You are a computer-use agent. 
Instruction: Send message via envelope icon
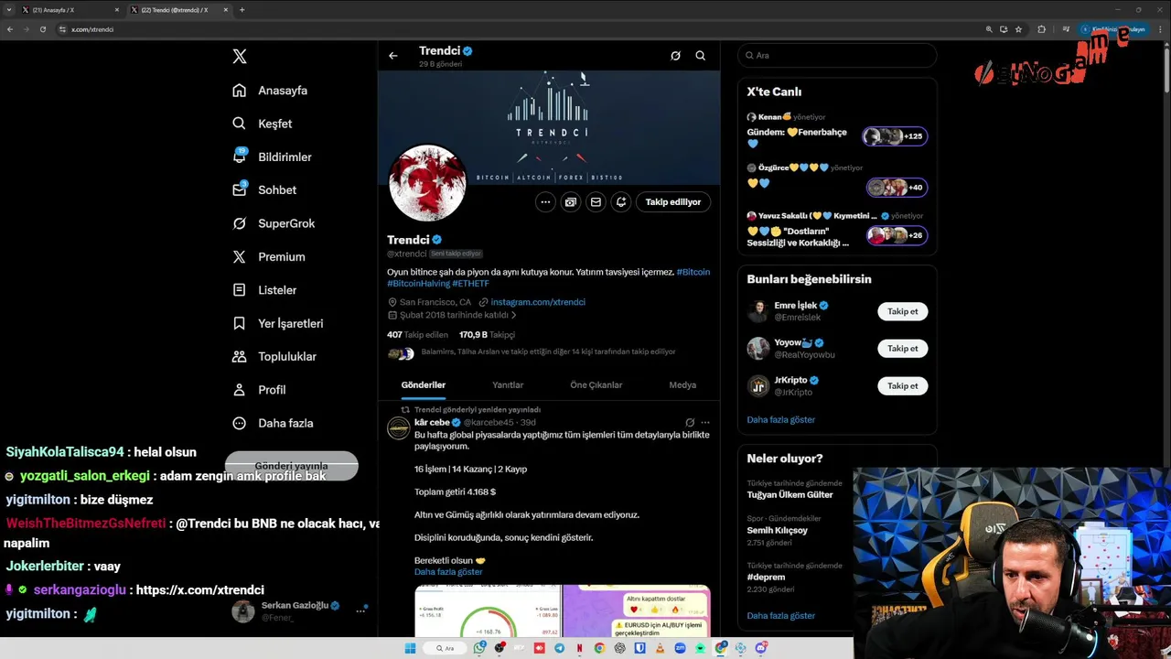click(596, 202)
